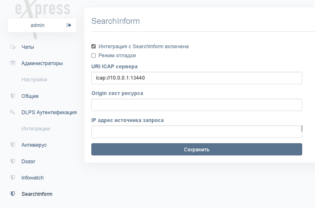Click the admin user name

click(x=38, y=25)
